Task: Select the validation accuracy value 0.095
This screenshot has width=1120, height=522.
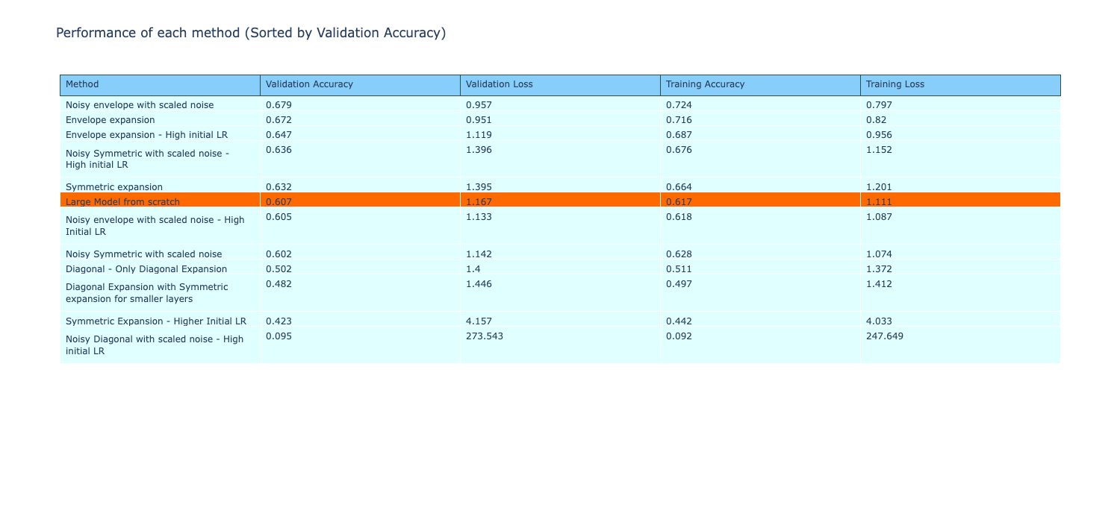Action: coord(279,336)
